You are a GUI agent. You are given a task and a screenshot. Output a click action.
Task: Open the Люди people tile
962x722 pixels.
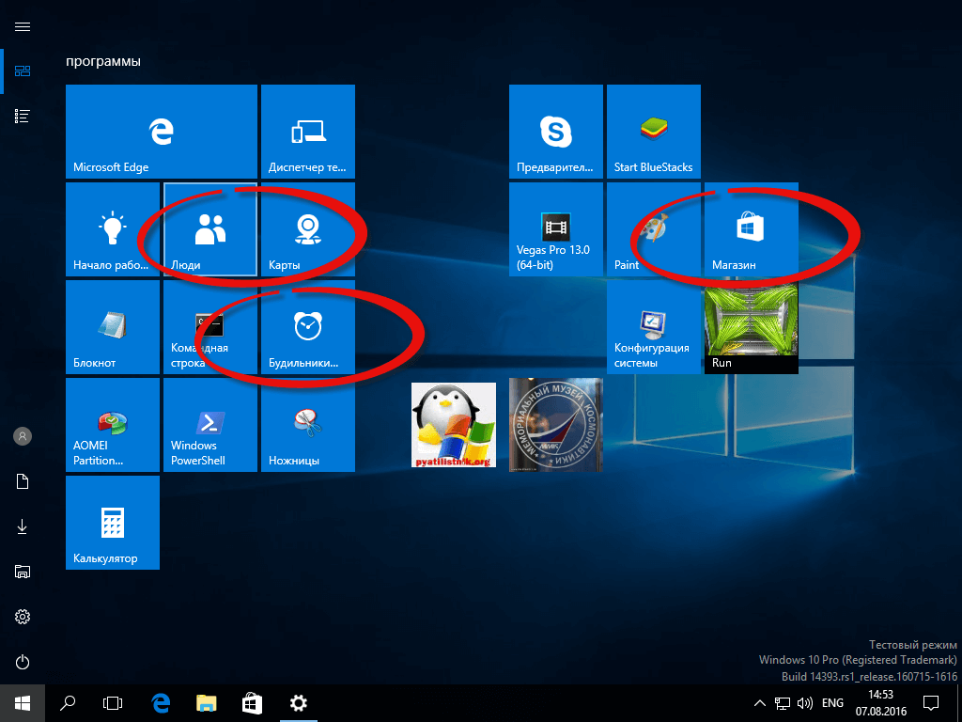[x=210, y=229]
